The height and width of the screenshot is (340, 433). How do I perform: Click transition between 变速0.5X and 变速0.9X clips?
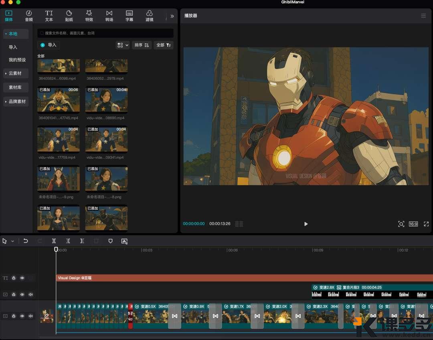[x=174, y=316]
